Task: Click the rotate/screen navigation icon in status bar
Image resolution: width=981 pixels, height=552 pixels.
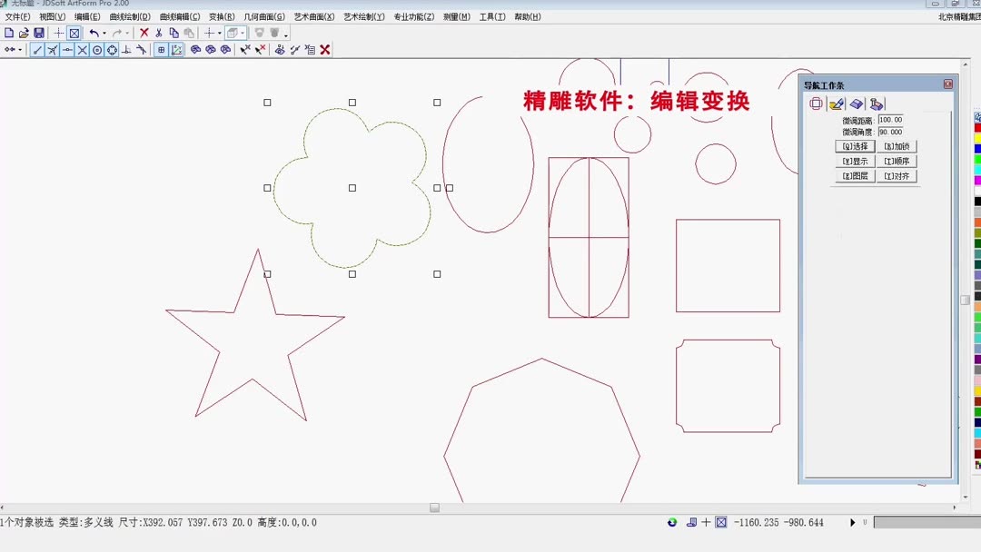Action: (x=672, y=522)
